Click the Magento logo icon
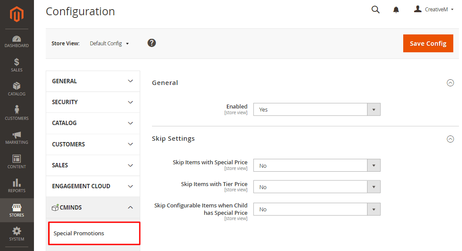 coord(17,14)
